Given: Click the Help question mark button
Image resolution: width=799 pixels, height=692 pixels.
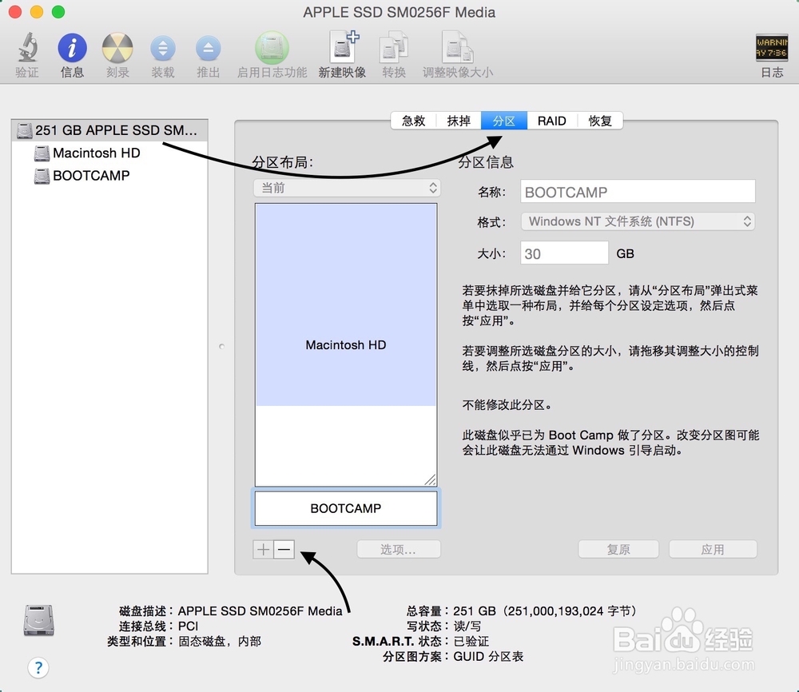Looking at the screenshot, I should [x=38, y=667].
